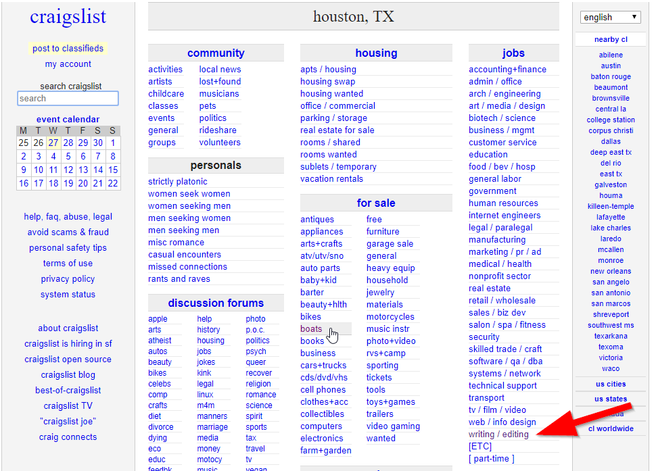Open motorcycles for sale
The width and height of the screenshot is (656, 471).
[x=390, y=317]
